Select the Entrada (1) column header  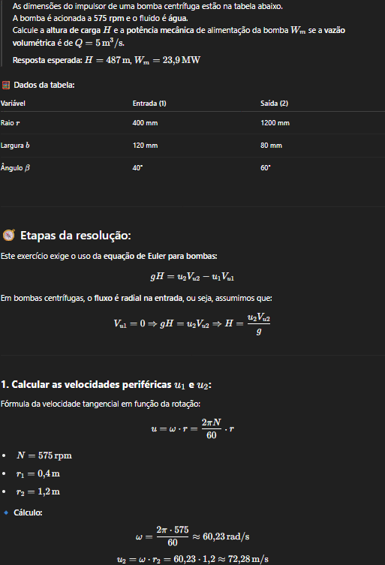coord(149,104)
